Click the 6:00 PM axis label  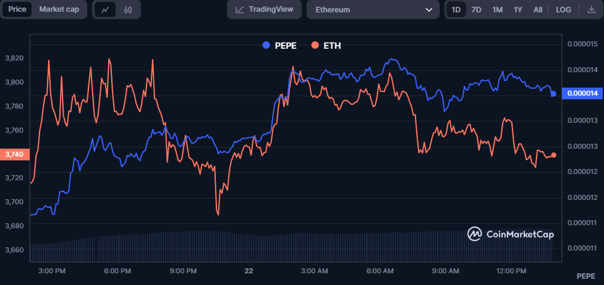(118, 271)
